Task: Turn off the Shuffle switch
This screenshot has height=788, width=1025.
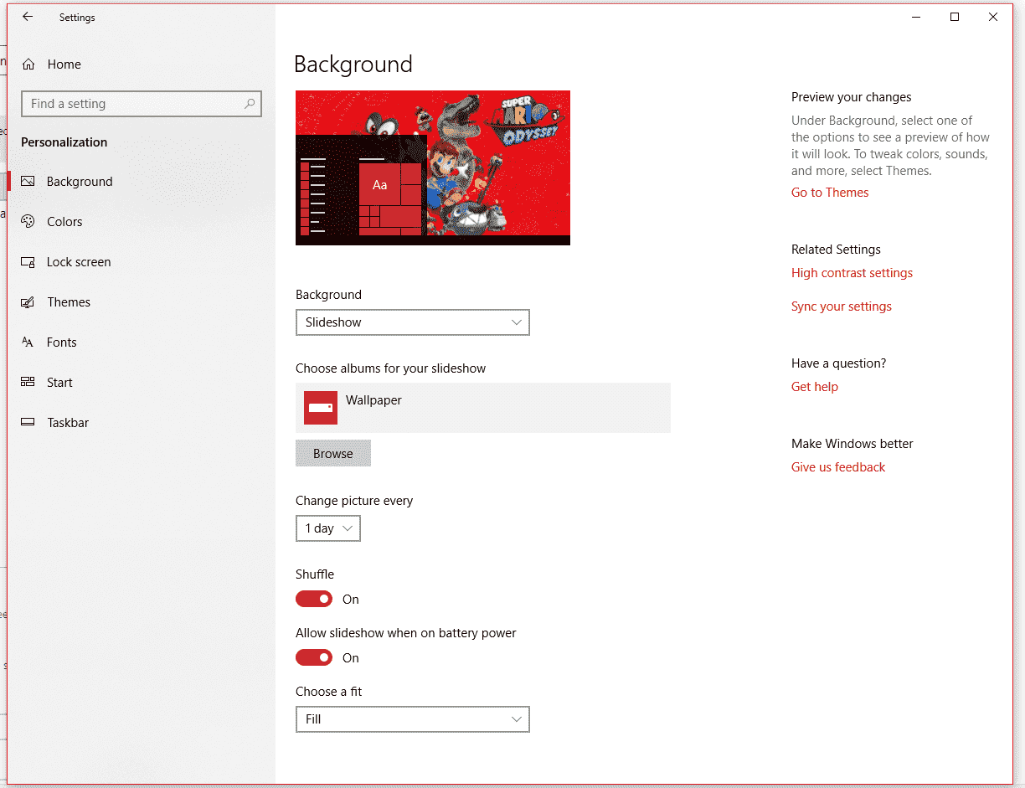Action: [x=314, y=600]
